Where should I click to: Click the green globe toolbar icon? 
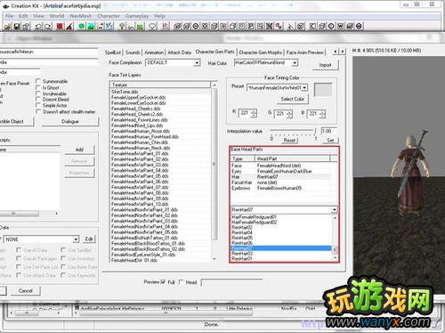(82, 27)
